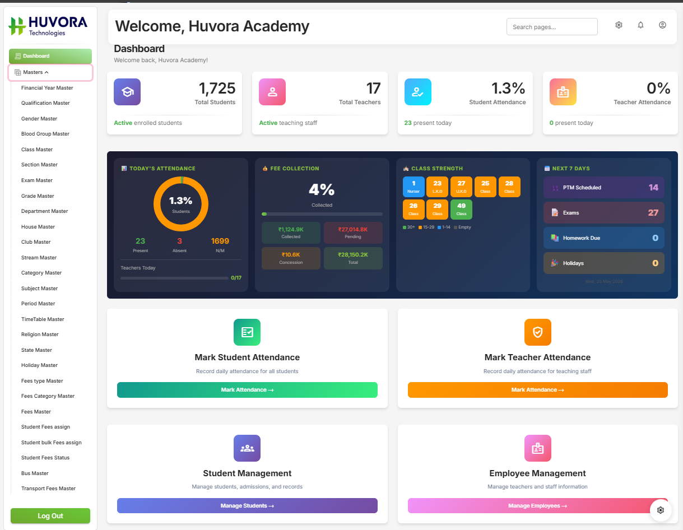Collapse the Masters menu section

(50, 72)
